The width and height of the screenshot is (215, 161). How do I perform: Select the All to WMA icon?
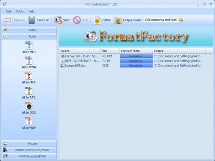coord(29,61)
